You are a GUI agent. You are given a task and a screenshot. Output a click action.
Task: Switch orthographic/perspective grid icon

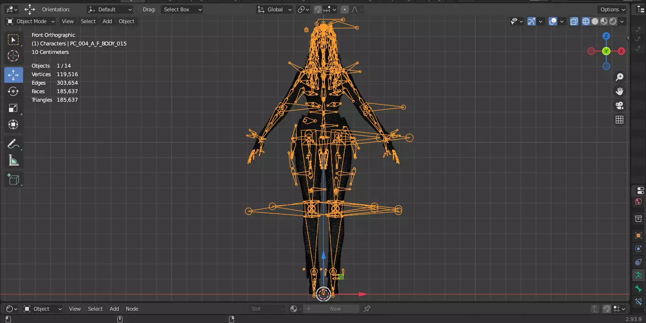point(620,120)
